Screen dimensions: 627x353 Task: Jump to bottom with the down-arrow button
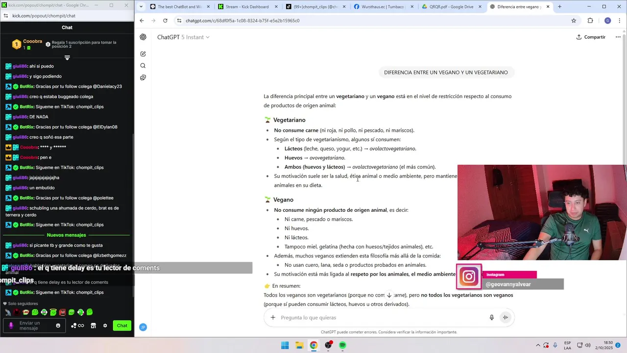389,295
